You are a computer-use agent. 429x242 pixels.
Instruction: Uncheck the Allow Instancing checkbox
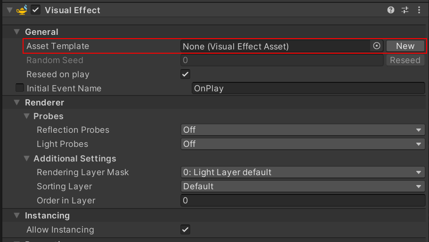(x=186, y=230)
